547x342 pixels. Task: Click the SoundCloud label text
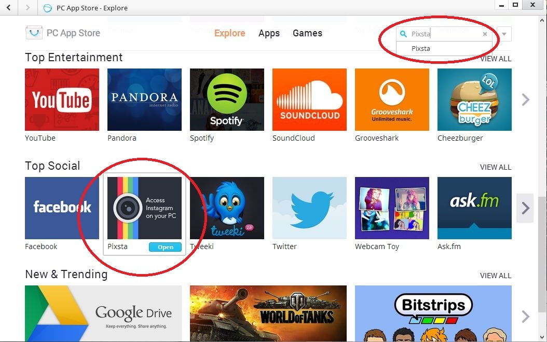tap(293, 138)
